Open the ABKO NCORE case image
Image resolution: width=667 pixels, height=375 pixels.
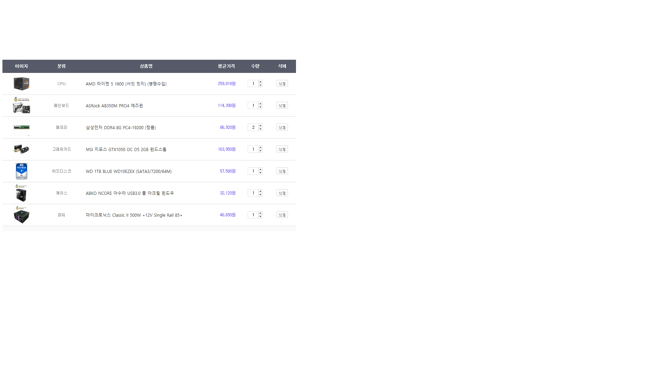22,193
